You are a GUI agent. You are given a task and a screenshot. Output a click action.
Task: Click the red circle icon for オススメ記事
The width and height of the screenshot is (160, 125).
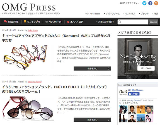[68, 22]
